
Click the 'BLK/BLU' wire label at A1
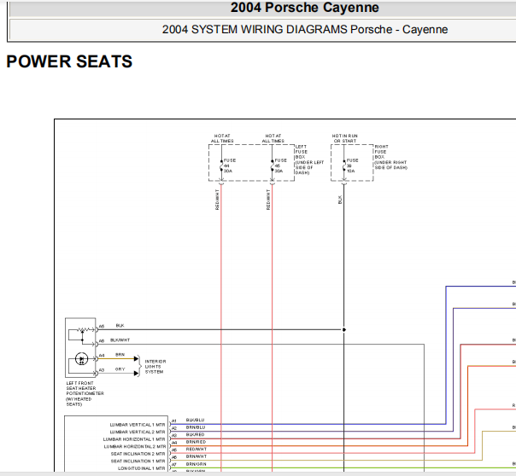click(195, 421)
